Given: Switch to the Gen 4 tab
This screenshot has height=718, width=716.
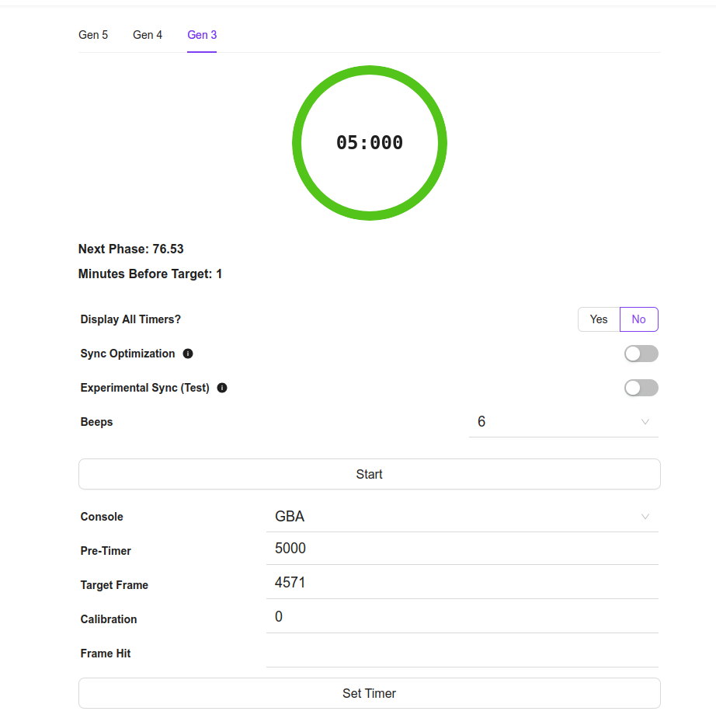Looking at the screenshot, I should pyautogui.click(x=148, y=35).
